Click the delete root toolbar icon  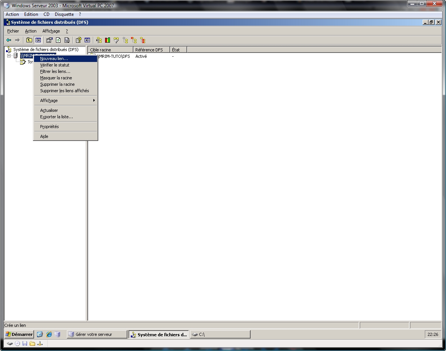click(x=134, y=40)
